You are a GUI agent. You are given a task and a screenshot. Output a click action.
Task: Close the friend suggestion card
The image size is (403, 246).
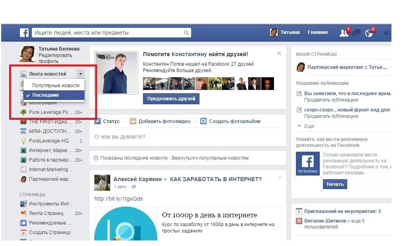tap(279, 53)
